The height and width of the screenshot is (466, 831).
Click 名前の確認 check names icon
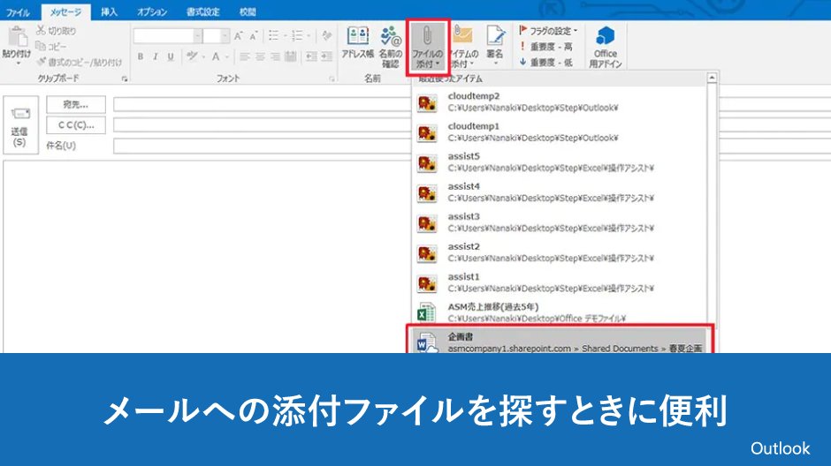(391, 47)
